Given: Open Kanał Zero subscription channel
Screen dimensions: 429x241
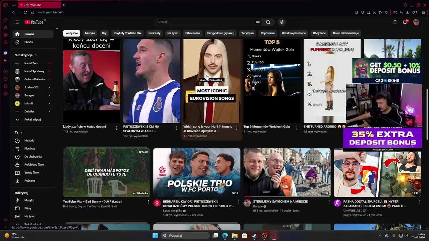Looking at the screenshot, I should (x=33, y=63).
